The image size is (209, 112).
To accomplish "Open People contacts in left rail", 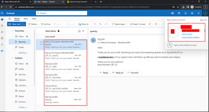I will tap(2, 32).
